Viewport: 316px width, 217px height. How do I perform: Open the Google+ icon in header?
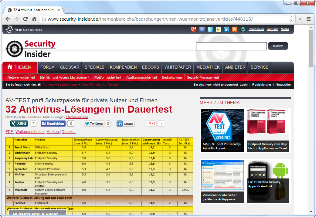(194, 29)
